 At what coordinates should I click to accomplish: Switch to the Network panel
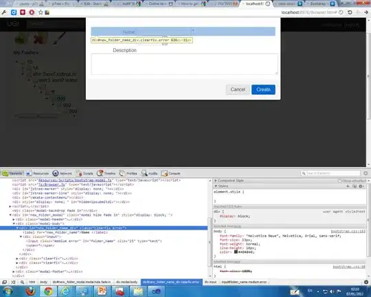(x=63, y=173)
